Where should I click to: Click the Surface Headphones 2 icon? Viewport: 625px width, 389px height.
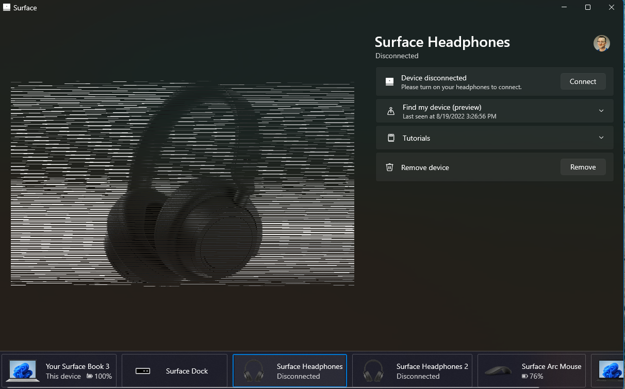(373, 371)
